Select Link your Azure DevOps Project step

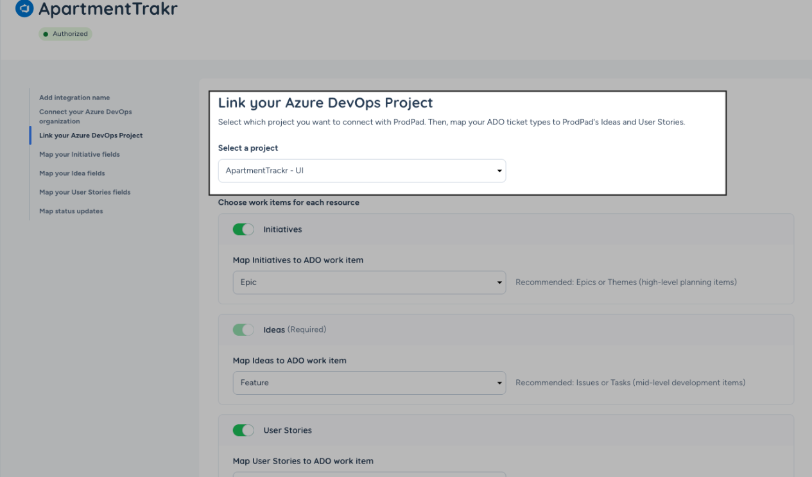tap(91, 135)
